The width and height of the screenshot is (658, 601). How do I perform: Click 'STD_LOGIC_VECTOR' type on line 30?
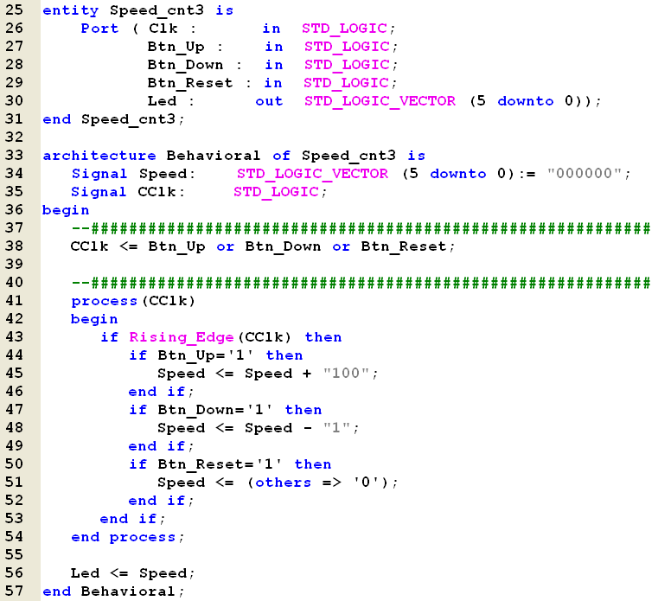pos(380,101)
